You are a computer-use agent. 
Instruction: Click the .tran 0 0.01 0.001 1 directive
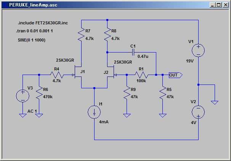[34, 31]
